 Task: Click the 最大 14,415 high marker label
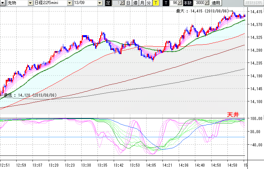(x=202, y=11)
